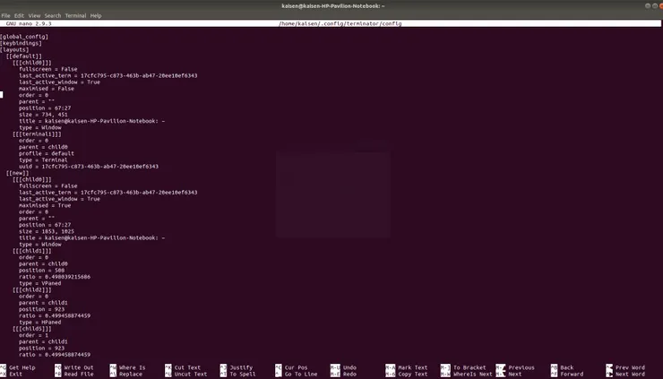Image resolution: width=663 pixels, height=379 pixels.
Task: Minimize the terminal window
Action: (648, 6)
